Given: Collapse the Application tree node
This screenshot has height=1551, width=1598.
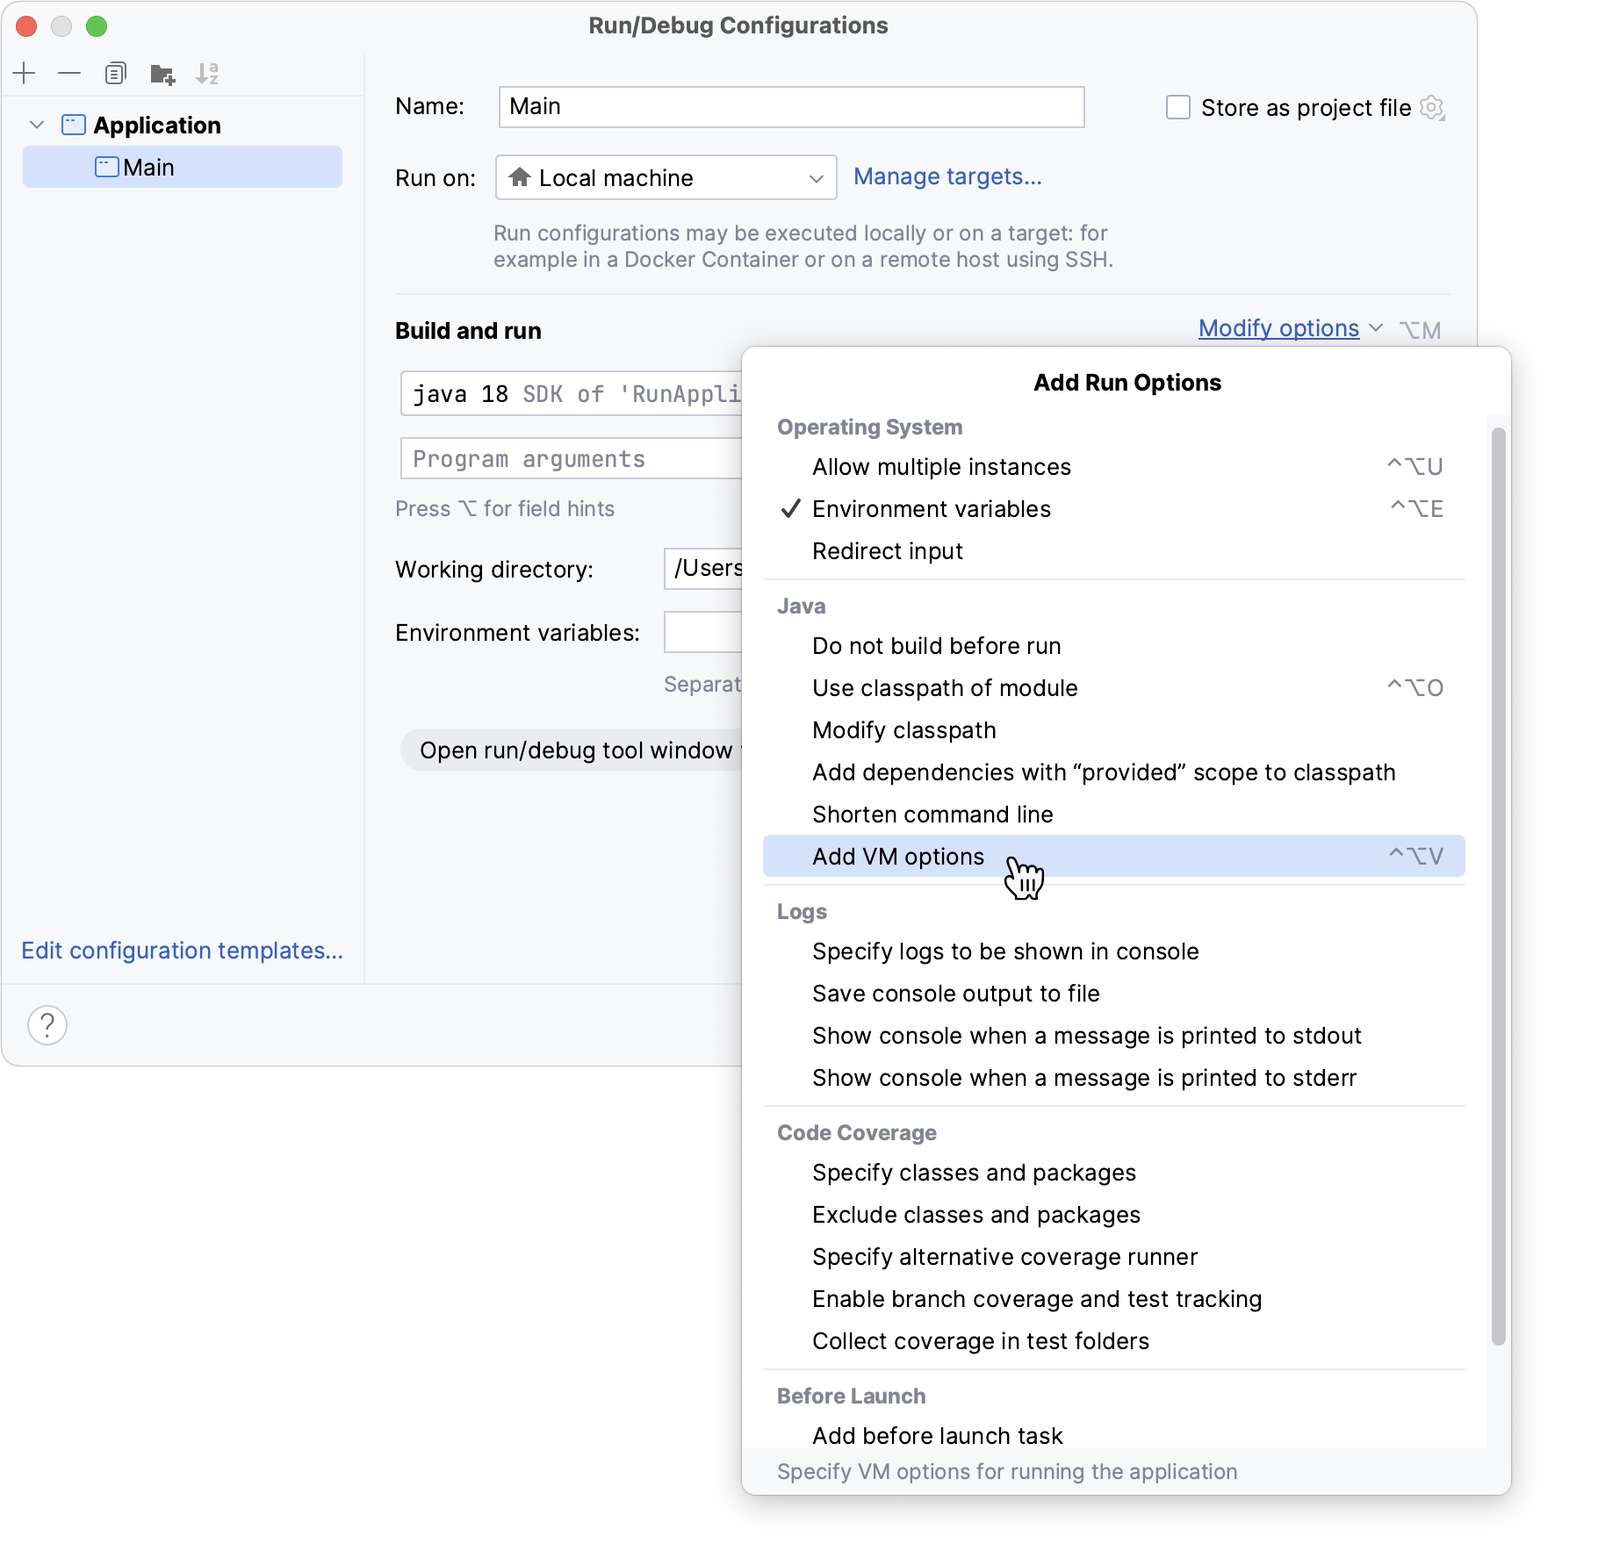Looking at the screenshot, I should click(37, 125).
